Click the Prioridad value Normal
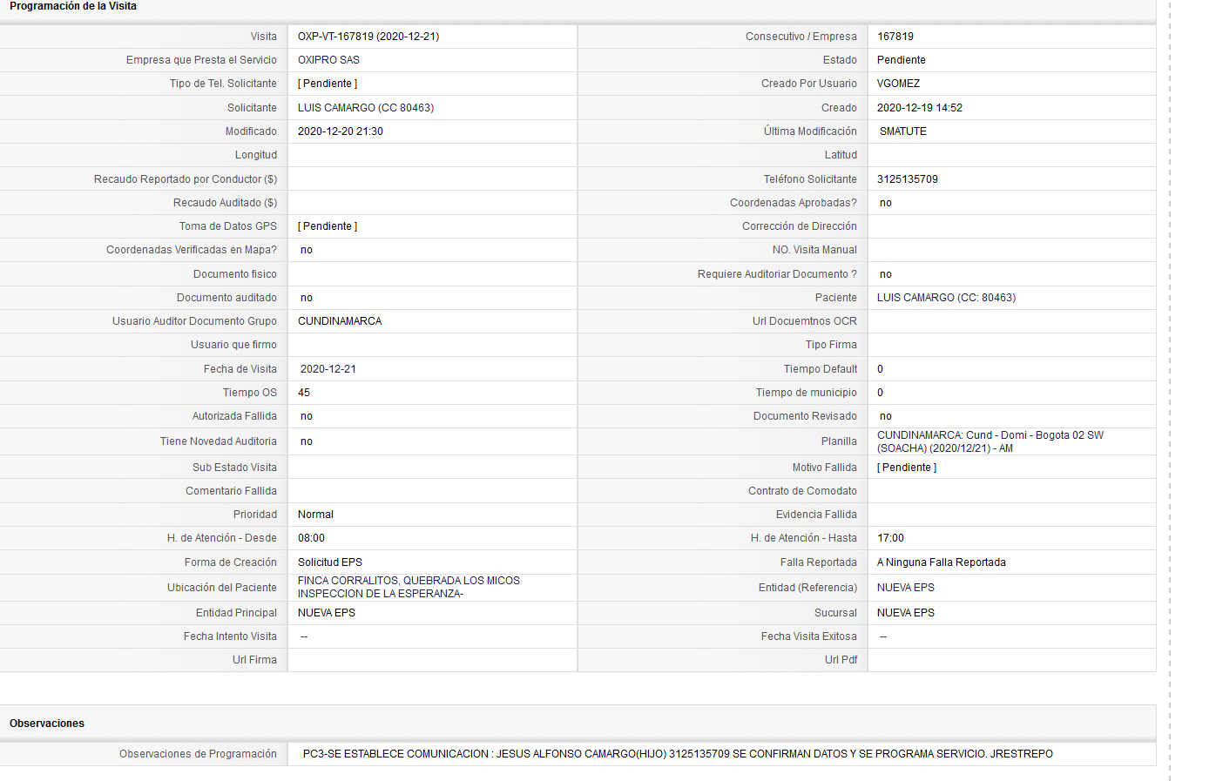The width and height of the screenshot is (1216, 781). [x=315, y=515]
